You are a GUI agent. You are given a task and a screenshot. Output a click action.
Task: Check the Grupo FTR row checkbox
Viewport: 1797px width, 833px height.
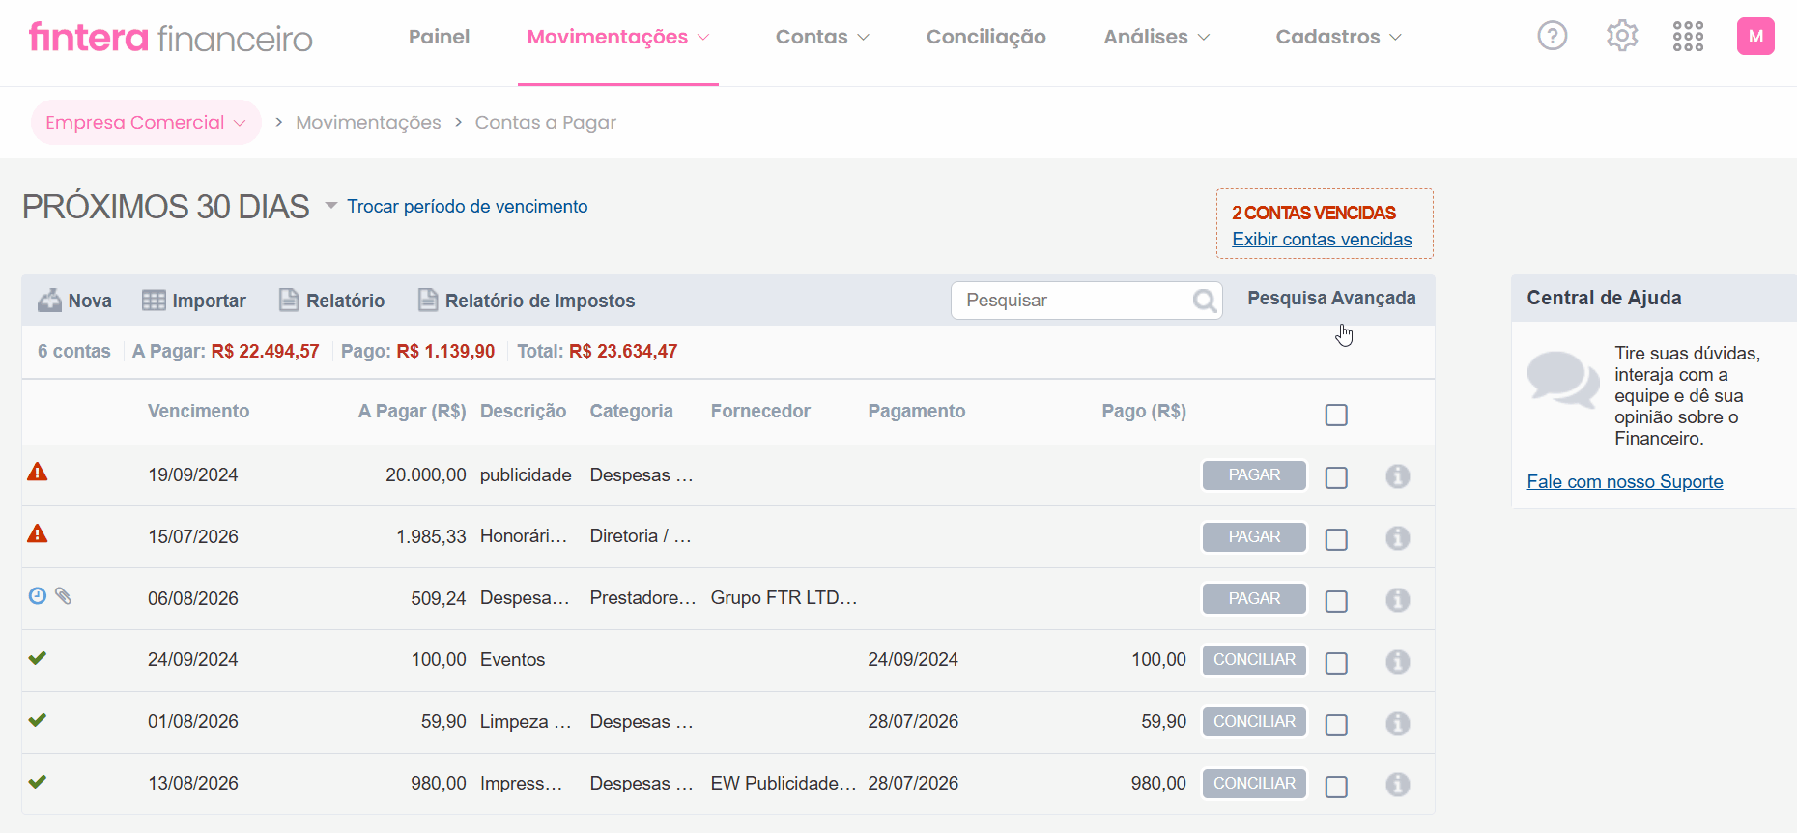coord(1336,601)
